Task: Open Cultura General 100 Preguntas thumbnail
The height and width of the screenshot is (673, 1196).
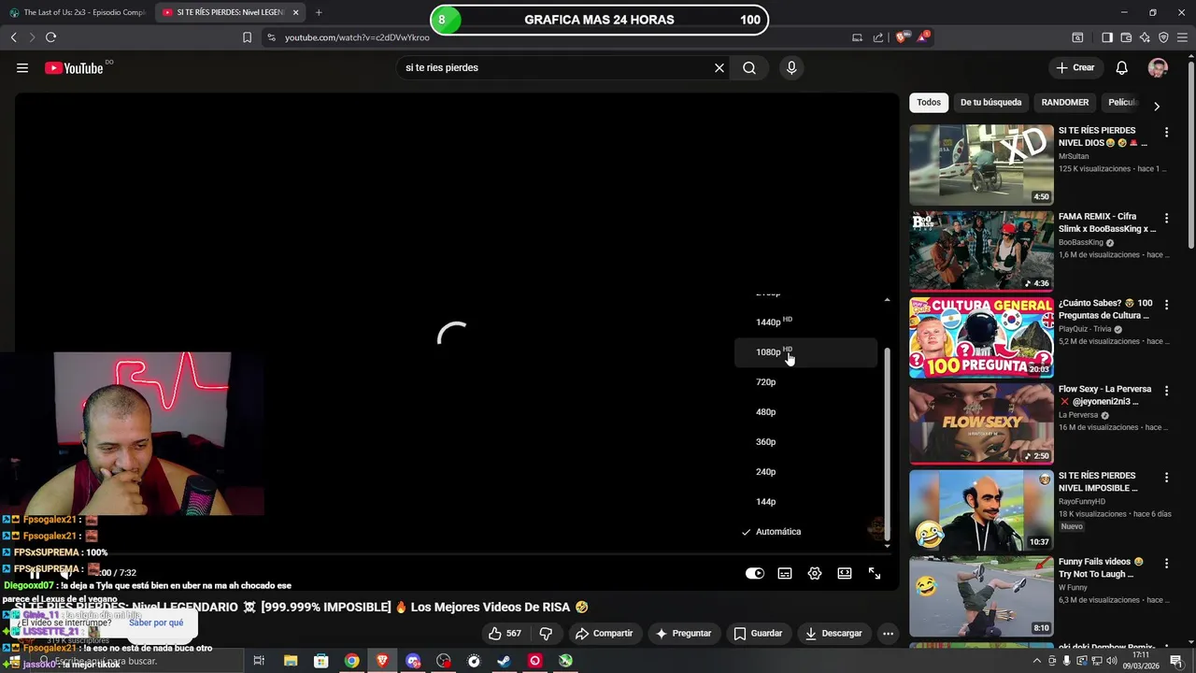Action: (x=981, y=337)
